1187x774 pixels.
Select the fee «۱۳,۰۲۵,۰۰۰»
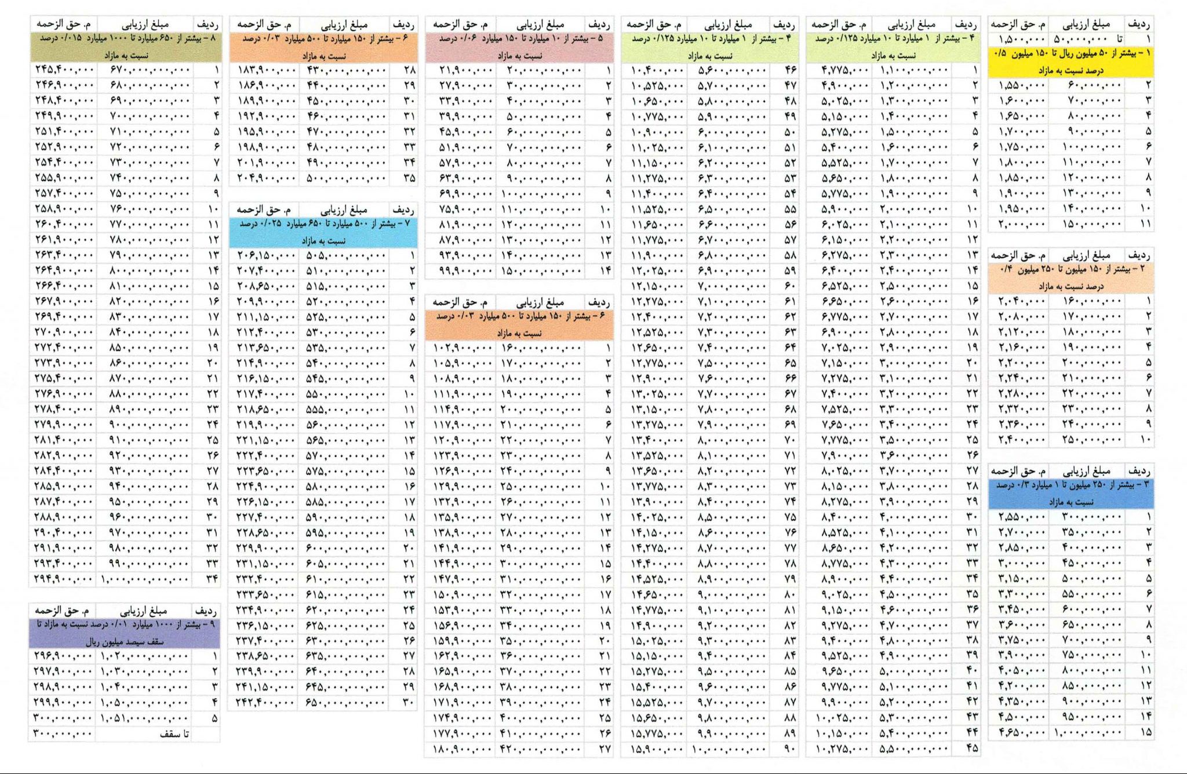pos(657,394)
